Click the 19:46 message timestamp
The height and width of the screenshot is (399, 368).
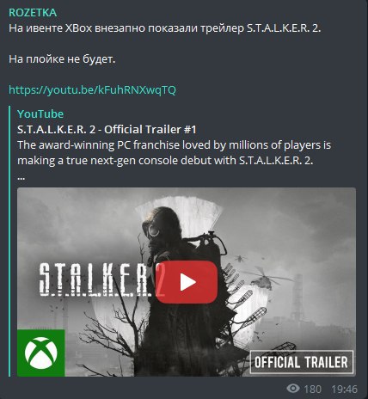[x=345, y=390]
